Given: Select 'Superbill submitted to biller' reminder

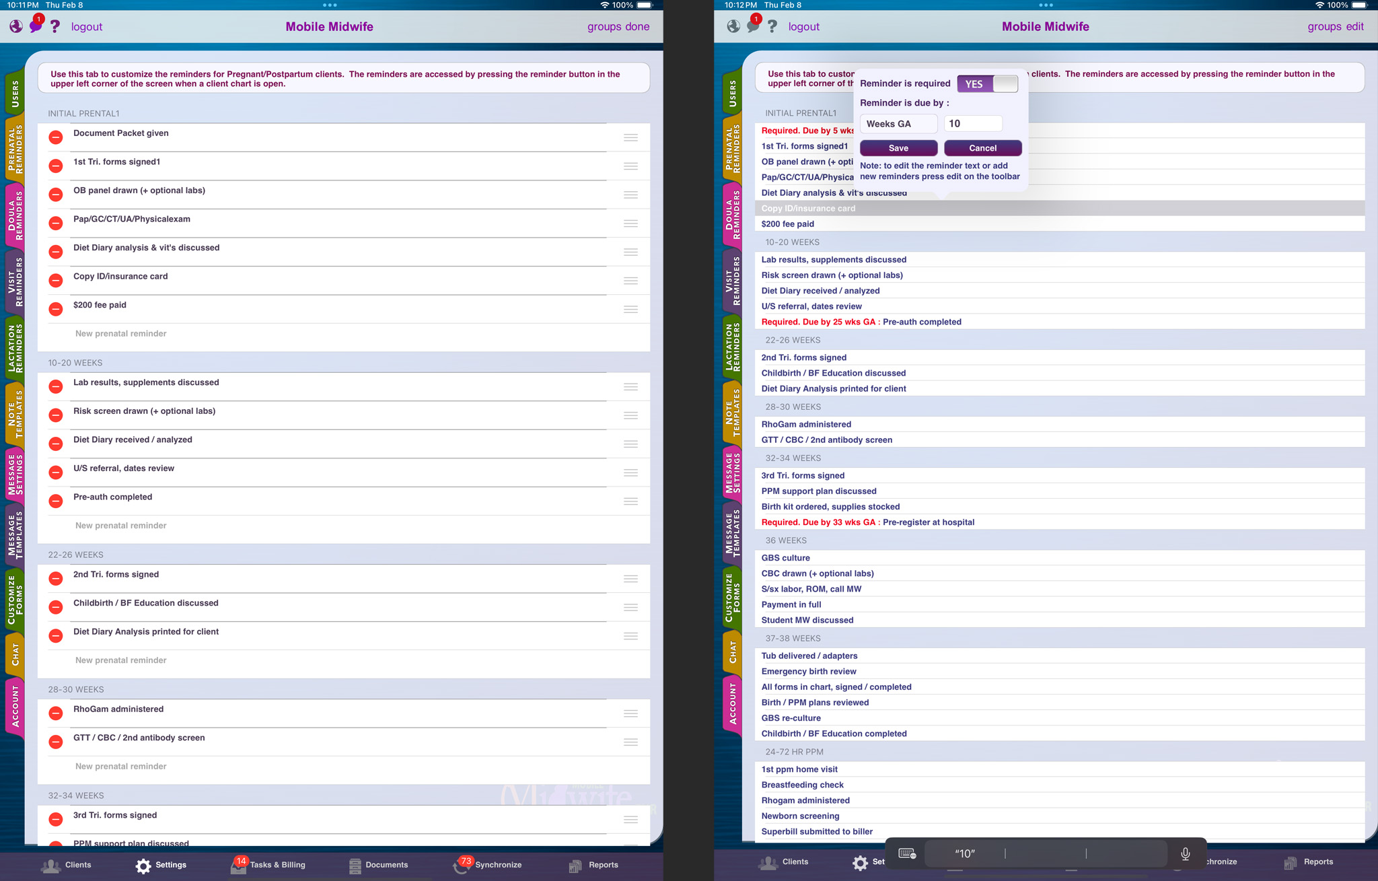Looking at the screenshot, I should tap(1060, 832).
